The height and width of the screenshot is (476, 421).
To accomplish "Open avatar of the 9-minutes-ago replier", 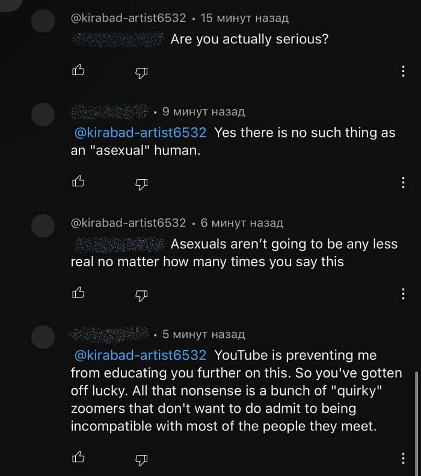I will click(x=43, y=114).
